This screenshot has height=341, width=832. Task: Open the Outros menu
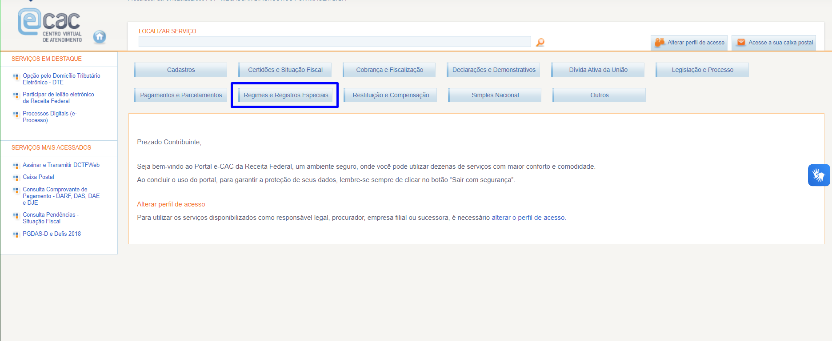[x=599, y=95]
